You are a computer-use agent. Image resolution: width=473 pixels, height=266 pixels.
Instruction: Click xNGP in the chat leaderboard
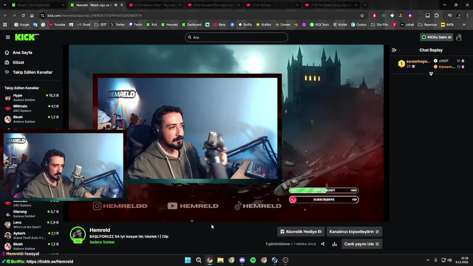click(443, 61)
